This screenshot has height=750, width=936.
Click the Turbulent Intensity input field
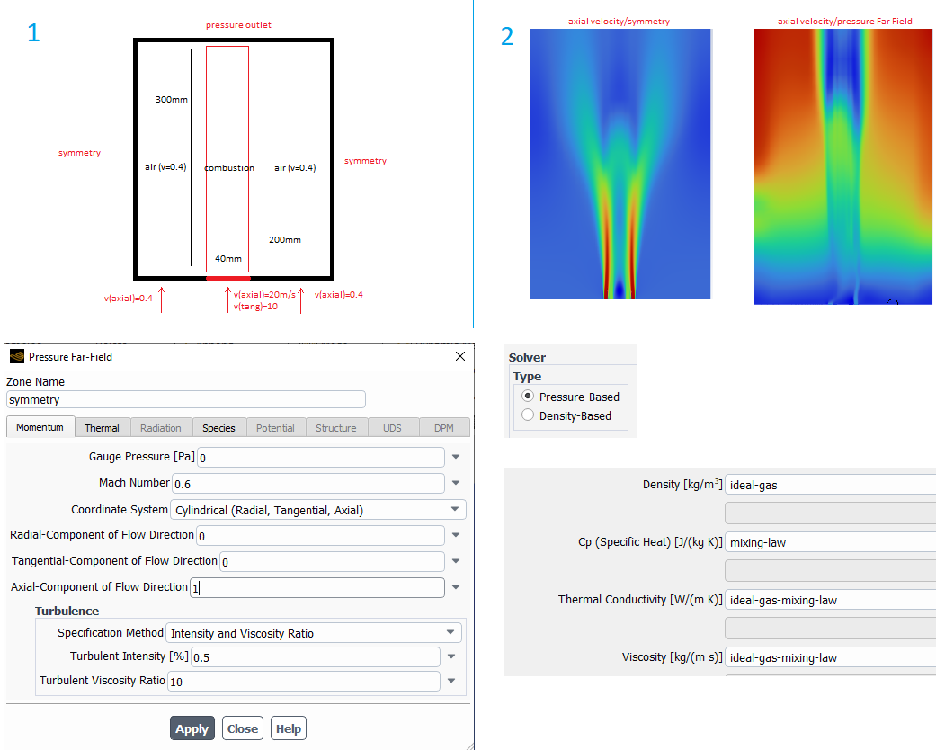pos(316,657)
